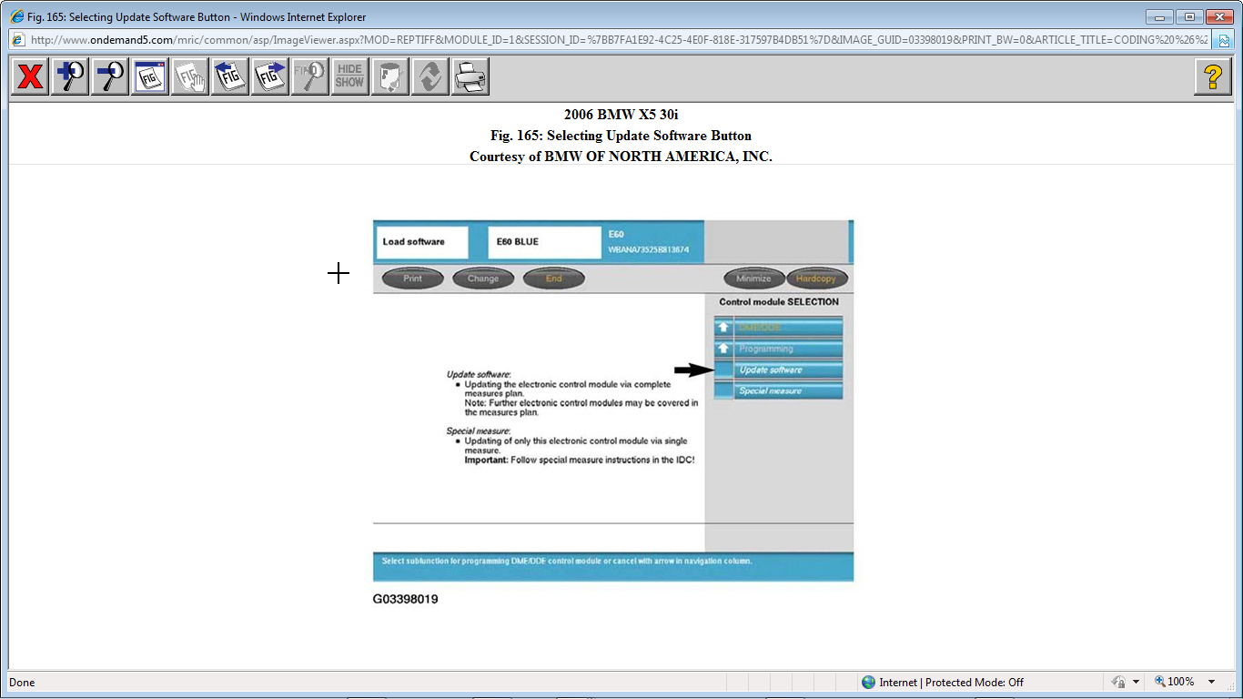The height and width of the screenshot is (699, 1243).
Task: Click the up arrow beside Programming
Action: tap(723, 349)
